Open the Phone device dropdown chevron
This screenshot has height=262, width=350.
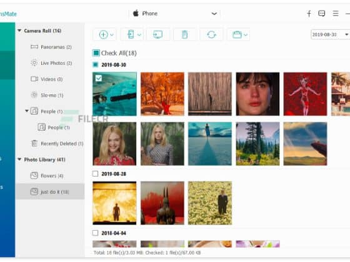(x=214, y=14)
